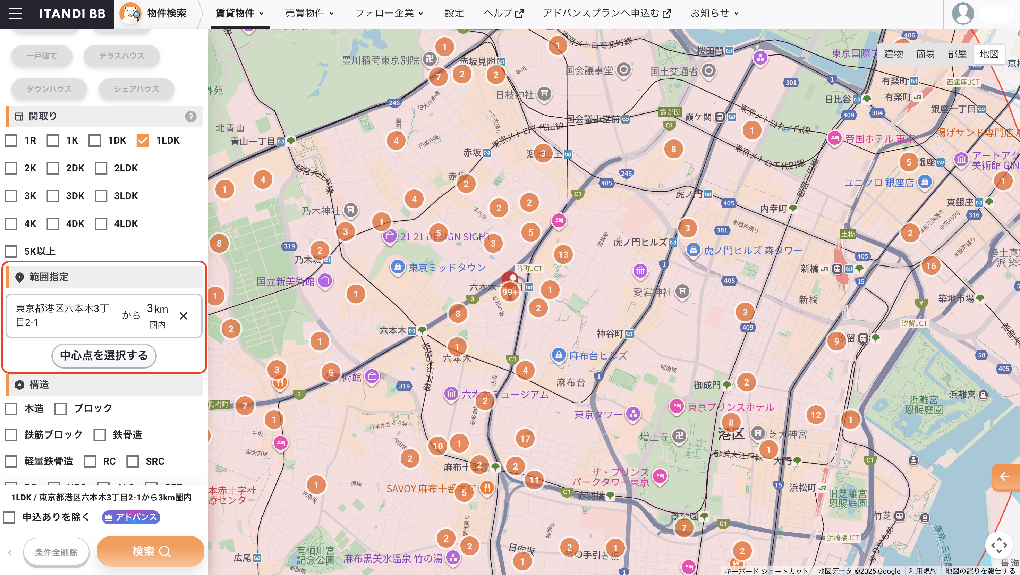This screenshot has width=1020, height=575.
Task: Click the 中心点を選択する button
Action: pos(104,356)
